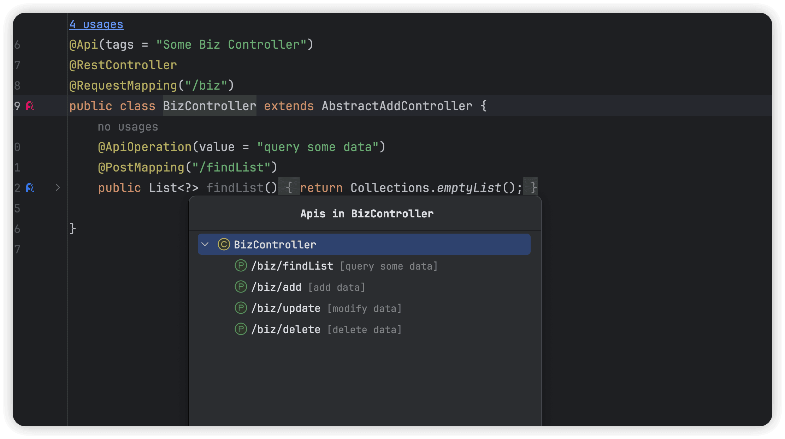Click the blue gutter icon beside findList method
Image resolution: width=785 pixels, height=439 pixels.
30,188
